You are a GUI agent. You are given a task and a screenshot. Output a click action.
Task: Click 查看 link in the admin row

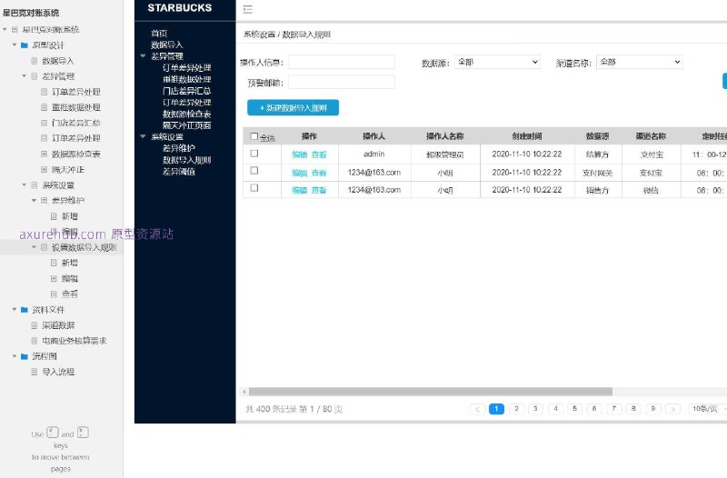click(319, 154)
